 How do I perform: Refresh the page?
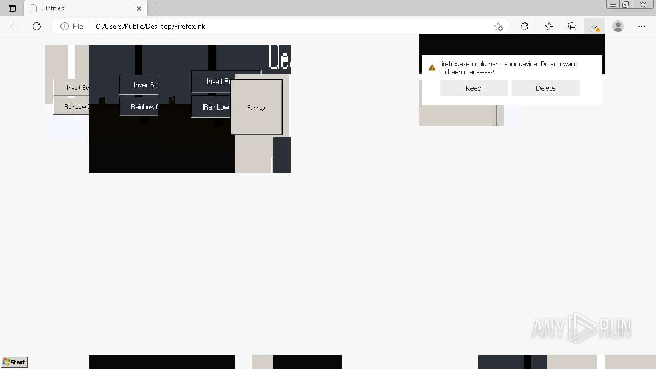pos(37,26)
